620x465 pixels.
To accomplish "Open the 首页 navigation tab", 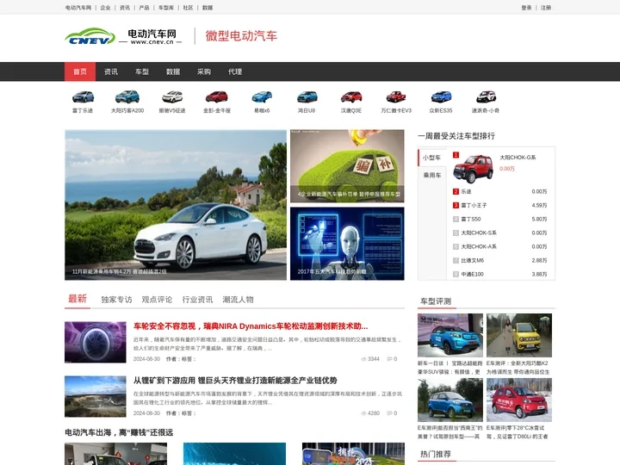I will point(80,71).
